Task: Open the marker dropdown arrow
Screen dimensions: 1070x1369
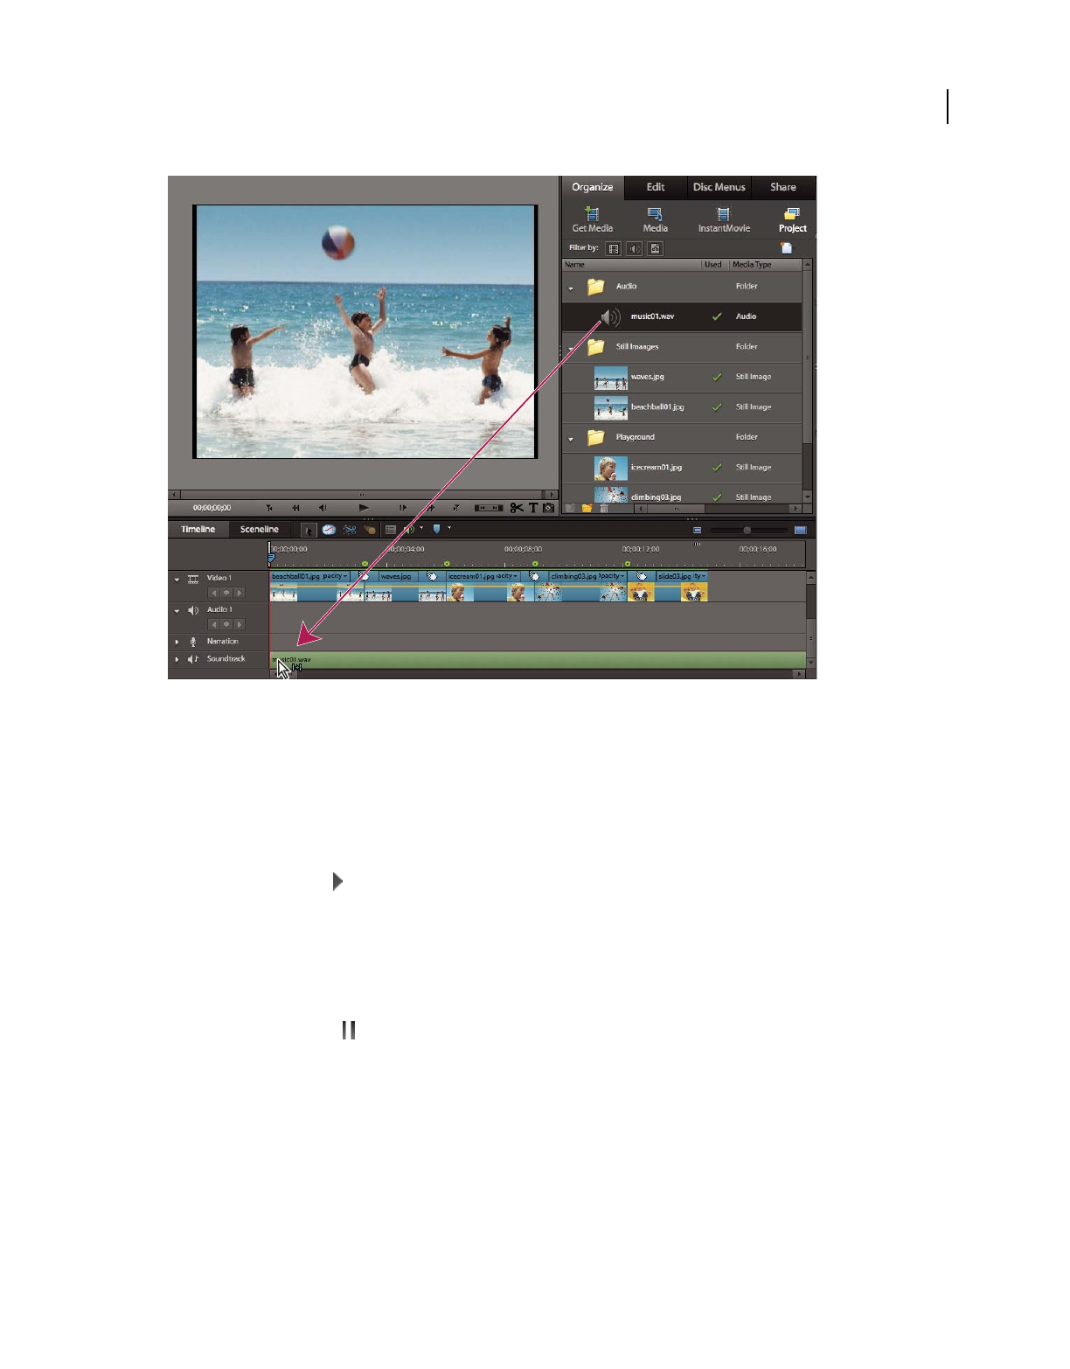Action: [x=449, y=528]
